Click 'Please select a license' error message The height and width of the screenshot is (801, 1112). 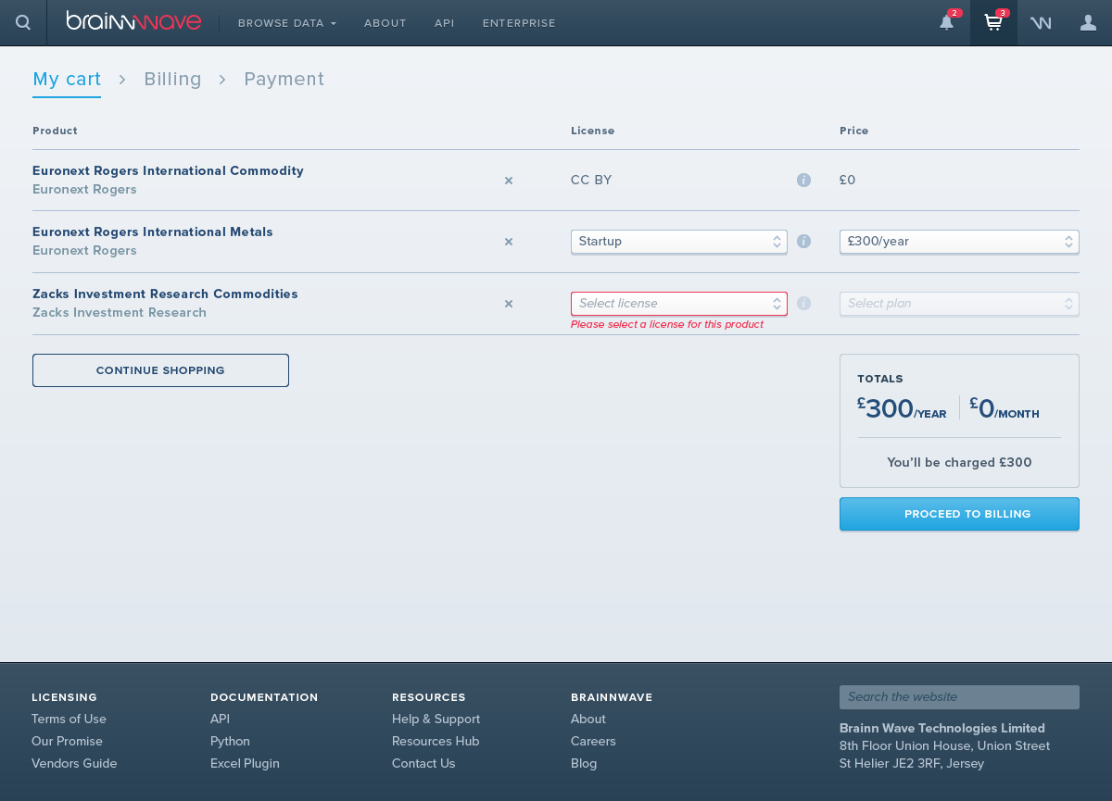tap(667, 325)
